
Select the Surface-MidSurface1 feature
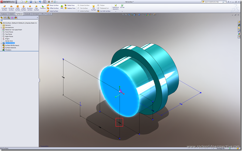point(11,45)
